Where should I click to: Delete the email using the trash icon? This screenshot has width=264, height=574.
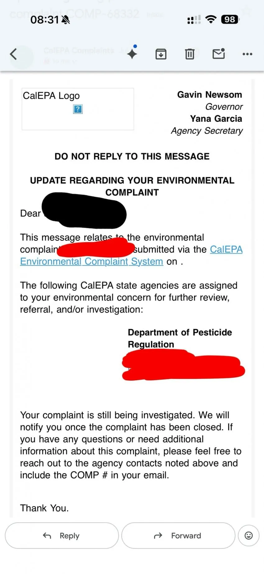coord(190,54)
